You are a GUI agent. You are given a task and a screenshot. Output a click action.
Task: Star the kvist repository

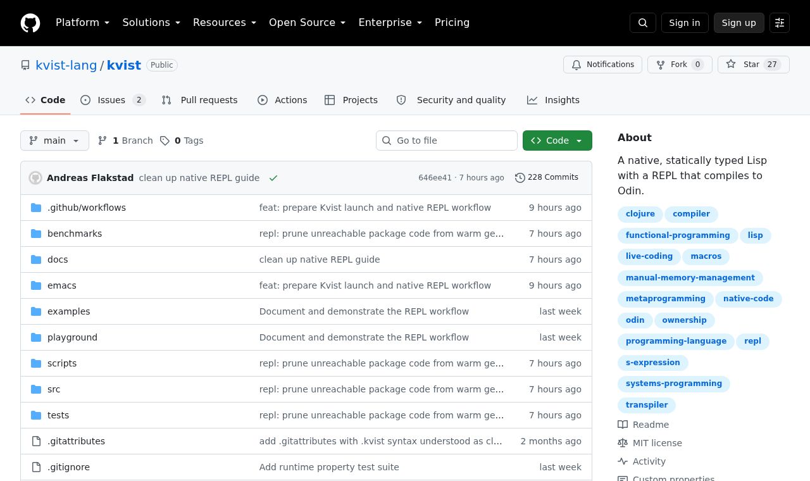pyautogui.click(x=754, y=65)
